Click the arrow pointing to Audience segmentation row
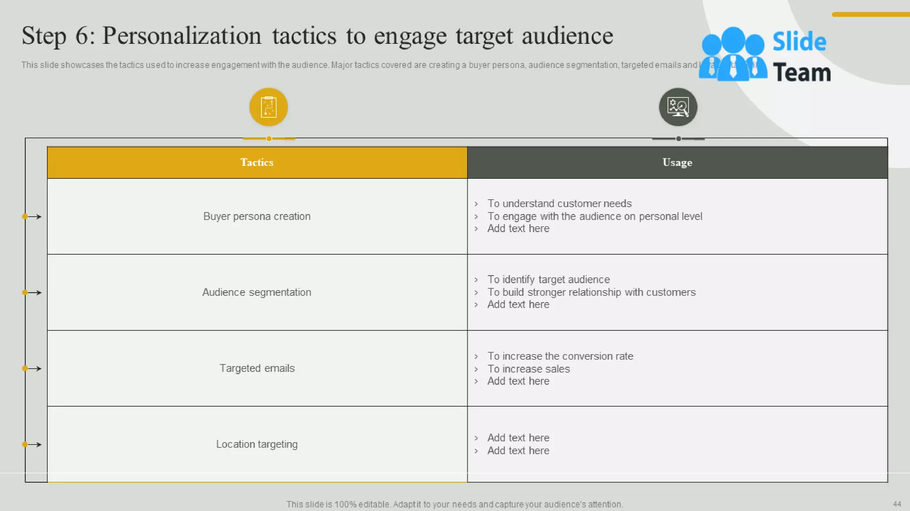Viewport: 910px width, 511px height. pyautogui.click(x=32, y=292)
